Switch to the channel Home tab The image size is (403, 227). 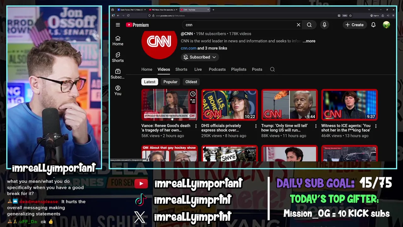(147, 69)
